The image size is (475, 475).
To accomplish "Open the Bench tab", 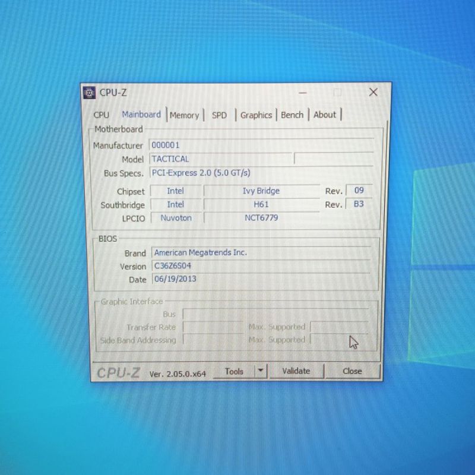I will [292, 115].
